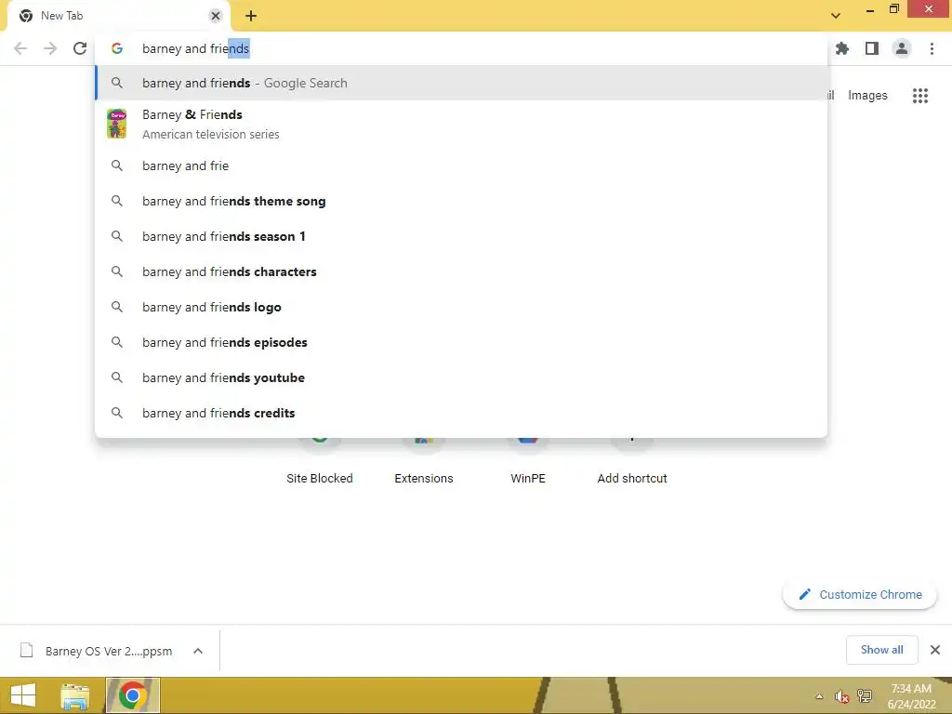Click the network tray icon
The height and width of the screenshot is (714, 952).
pyautogui.click(x=864, y=695)
